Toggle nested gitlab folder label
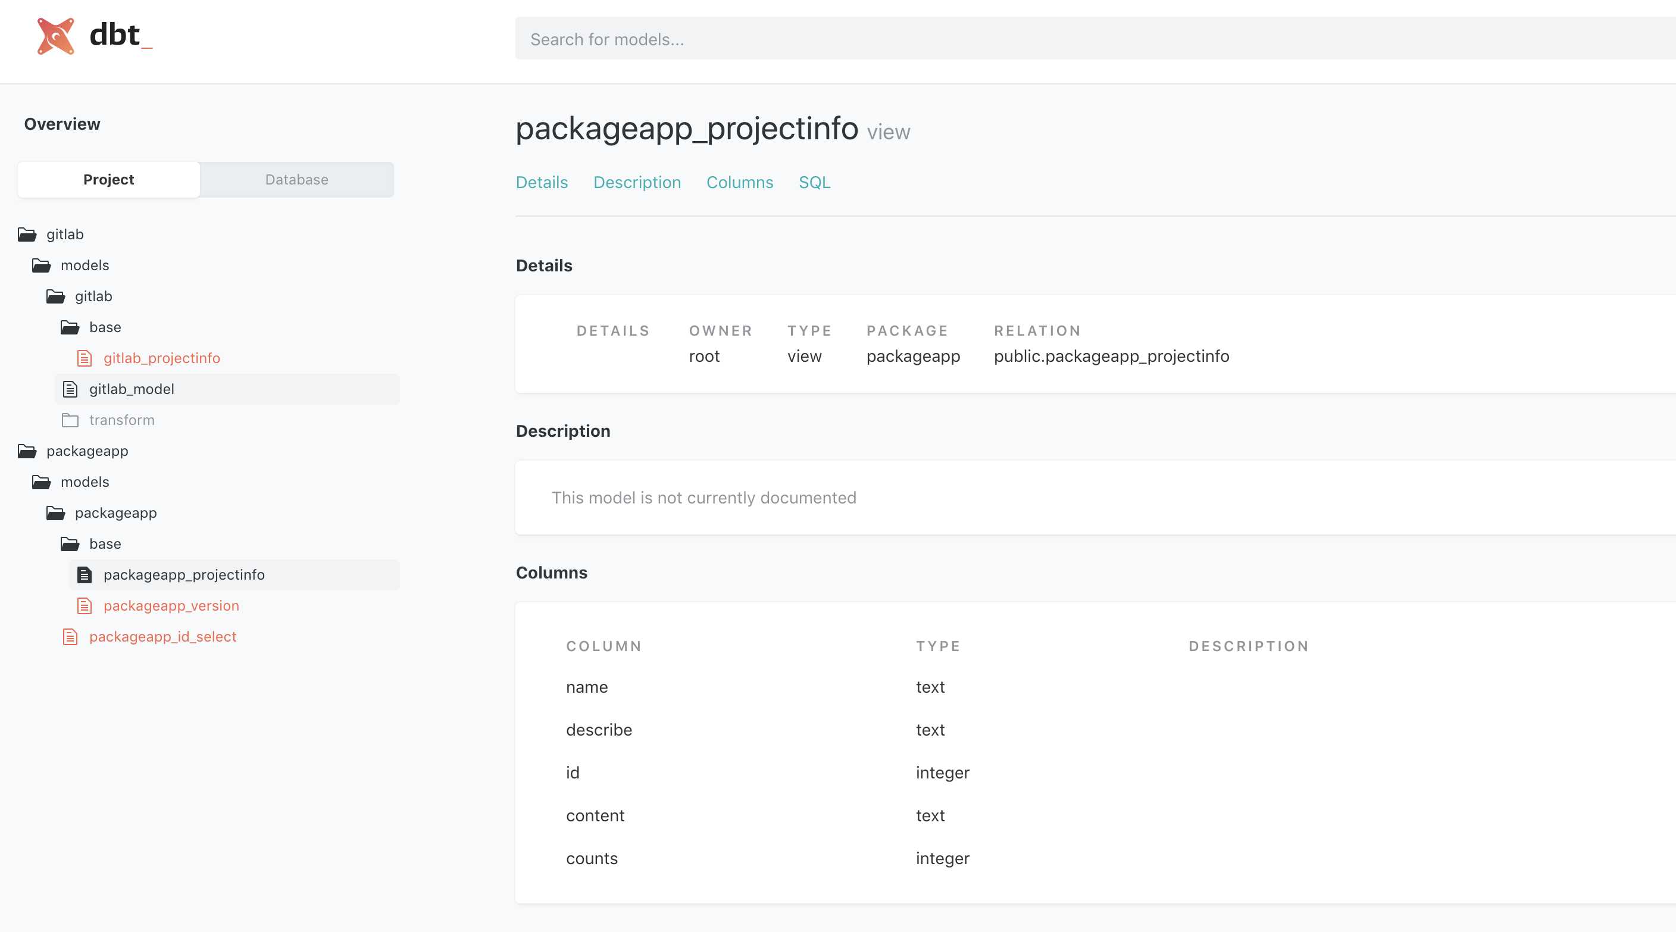The height and width of the screenshot is (932, 1676). pyautogui.click(x=93, y=296)
